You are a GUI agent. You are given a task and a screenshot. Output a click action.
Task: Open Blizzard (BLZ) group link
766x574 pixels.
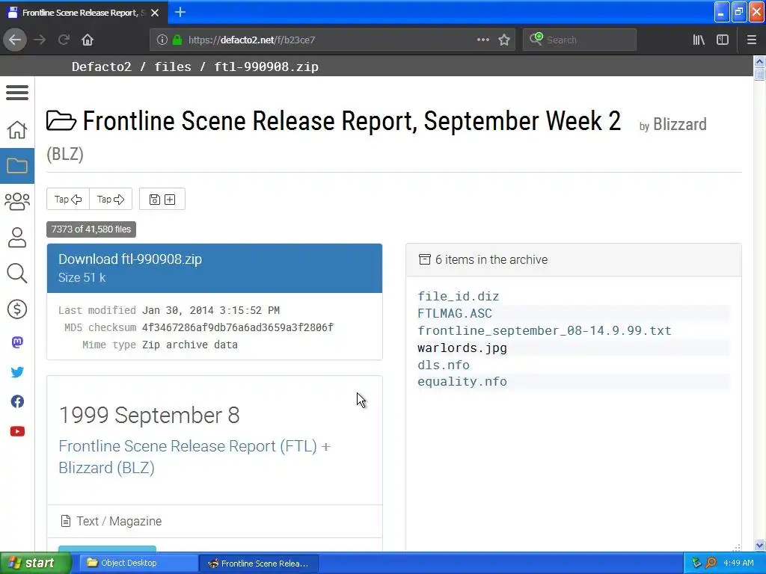pyautogui.click(x=106, y=468)
